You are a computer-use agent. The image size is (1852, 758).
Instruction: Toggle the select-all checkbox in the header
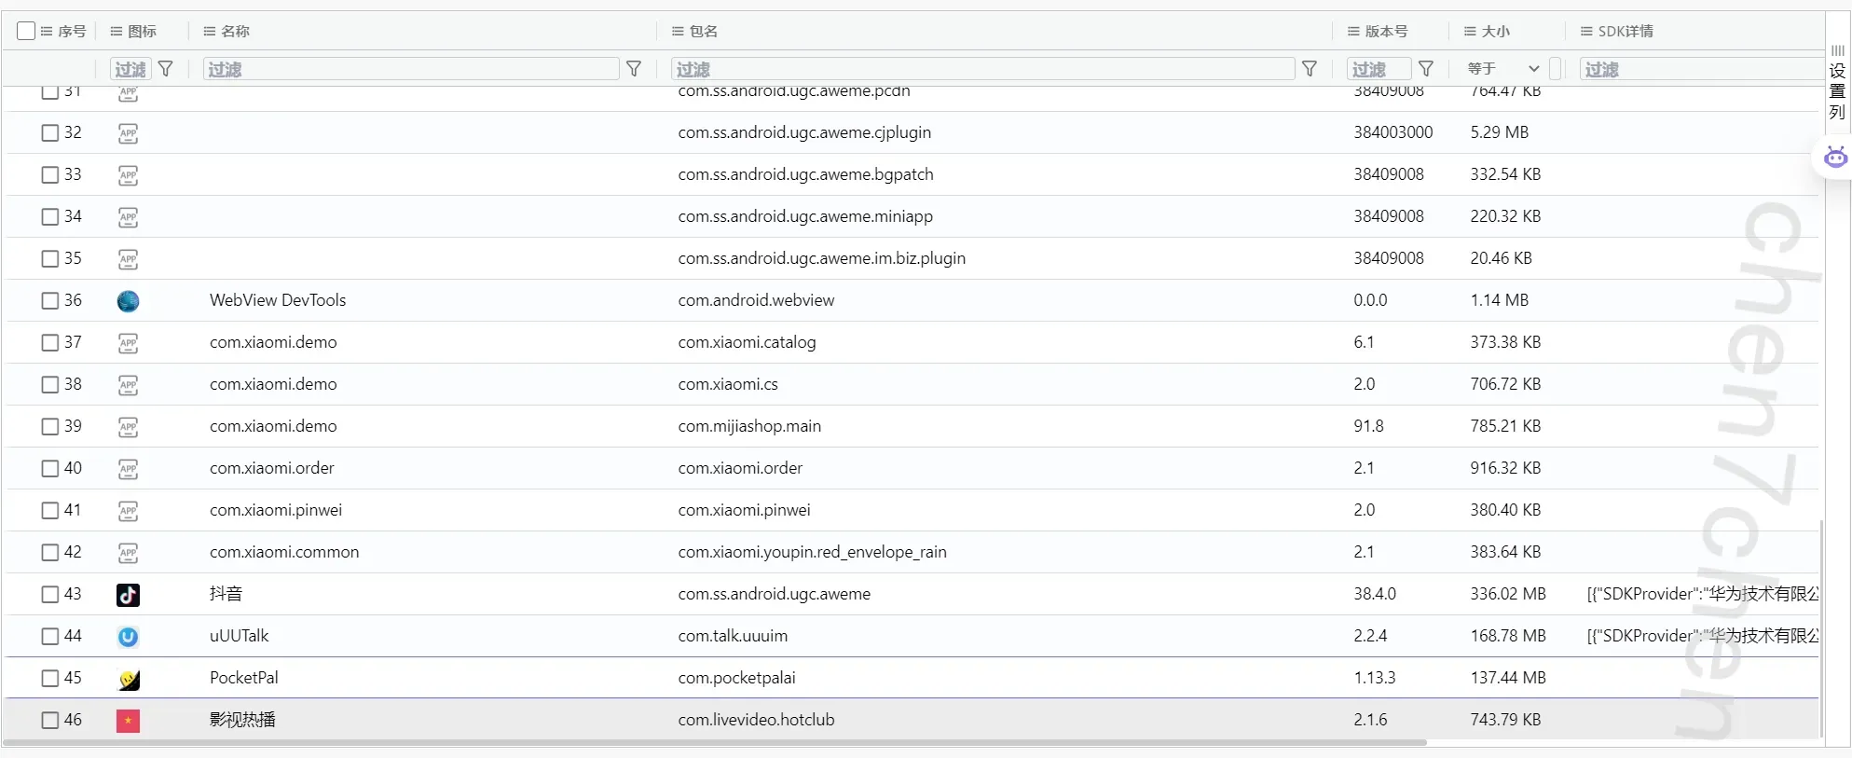(x=26, y=31)
